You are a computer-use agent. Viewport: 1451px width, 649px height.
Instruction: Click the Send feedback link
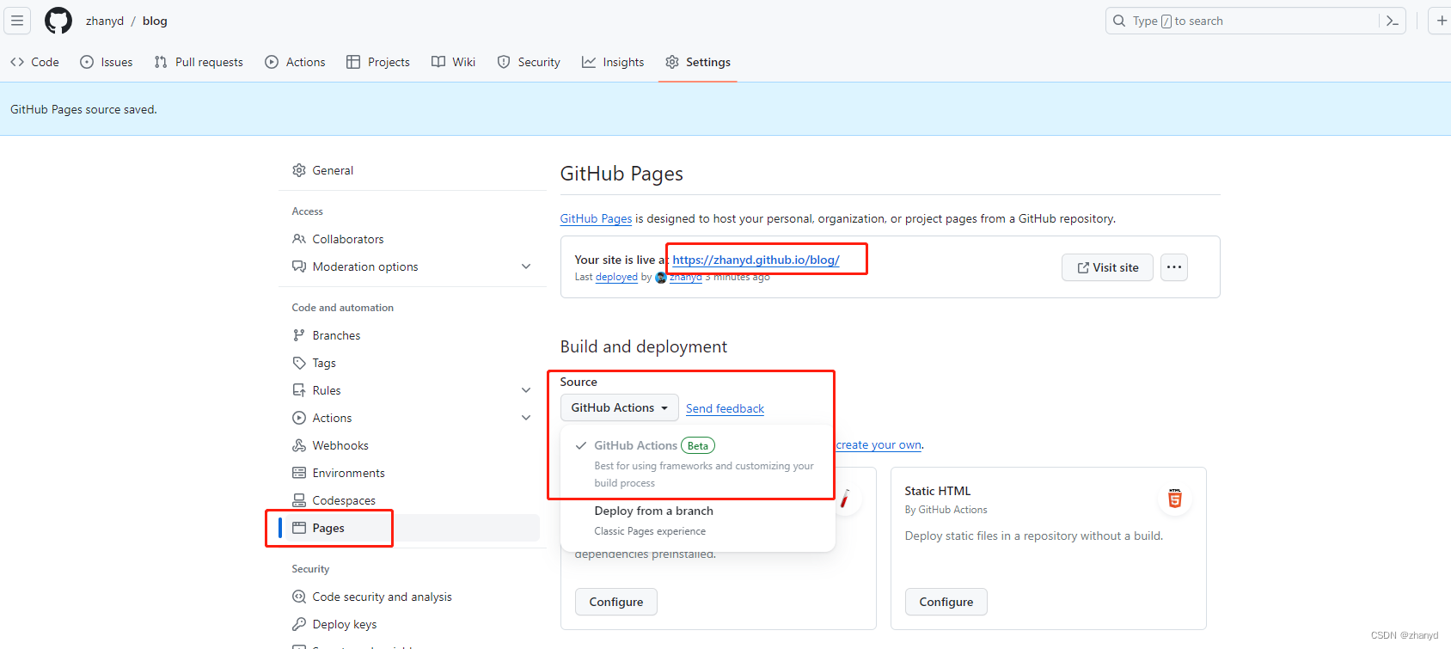point(725,408)
